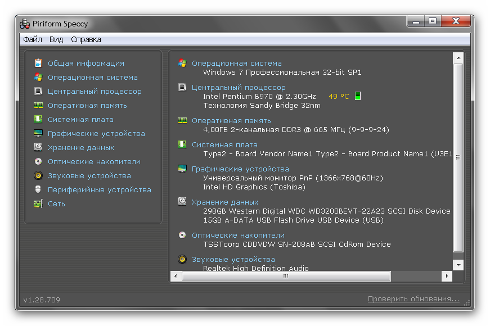Click the green CPU temperature indicator
The height and width of the screenshot is (326, 490).
tap(358, 96)
